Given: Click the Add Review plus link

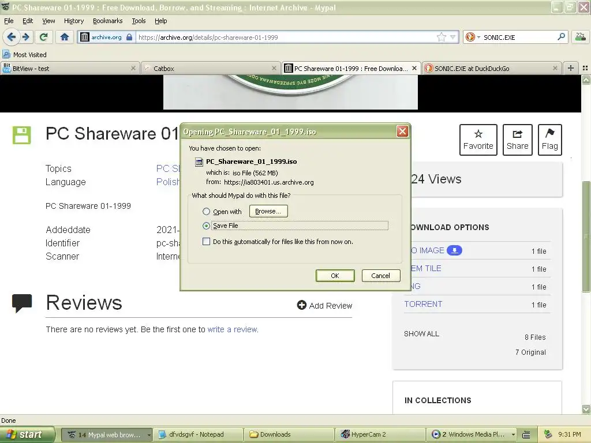Looking at the screenshot, I should 324,306.
